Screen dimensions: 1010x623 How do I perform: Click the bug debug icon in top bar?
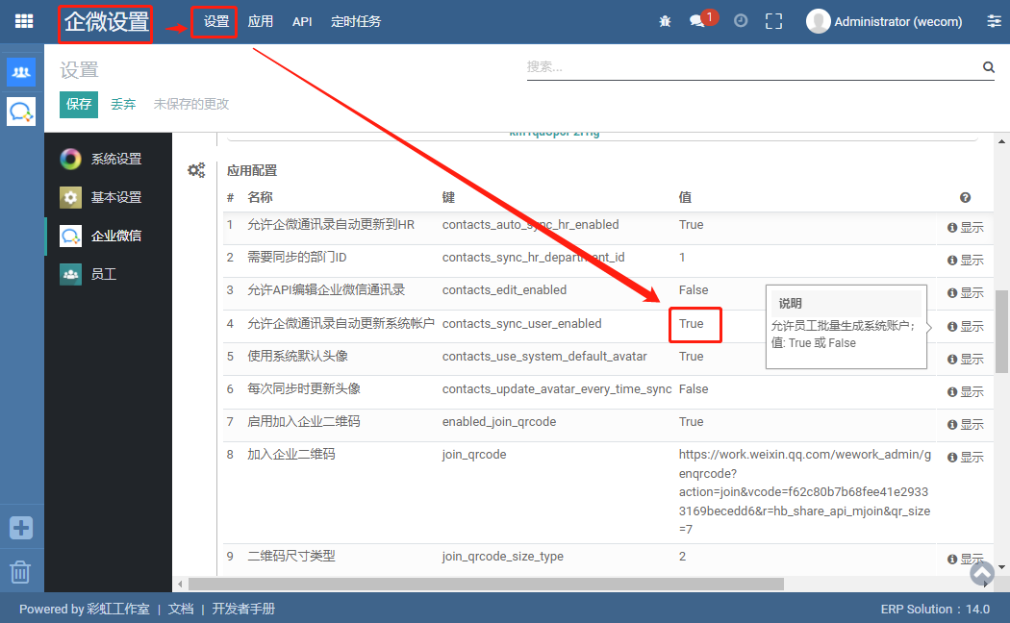(665, 21)
